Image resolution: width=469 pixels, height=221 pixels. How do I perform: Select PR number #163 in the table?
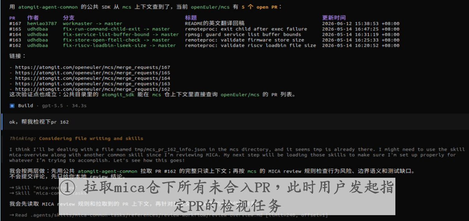(x=15, y=40)
